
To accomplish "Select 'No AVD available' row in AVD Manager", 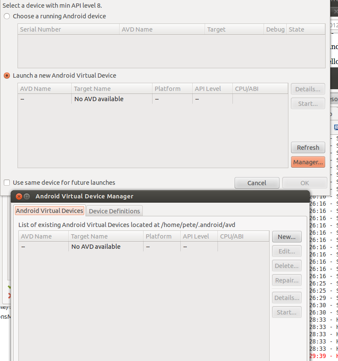I will (x=96, y=247).
